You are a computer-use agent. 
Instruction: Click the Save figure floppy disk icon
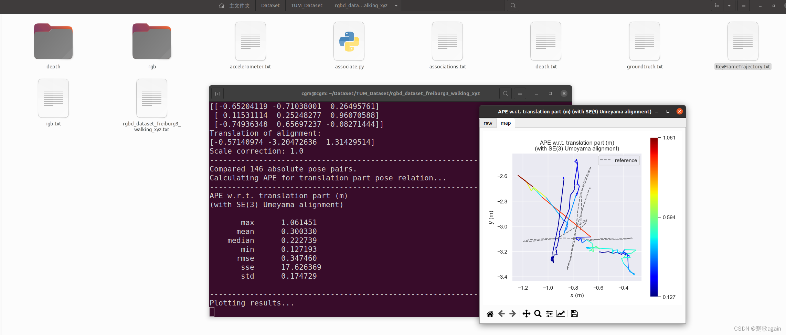click(574, 314)
